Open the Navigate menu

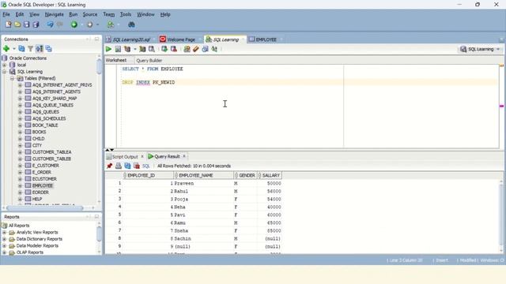(x=55, y=14)
